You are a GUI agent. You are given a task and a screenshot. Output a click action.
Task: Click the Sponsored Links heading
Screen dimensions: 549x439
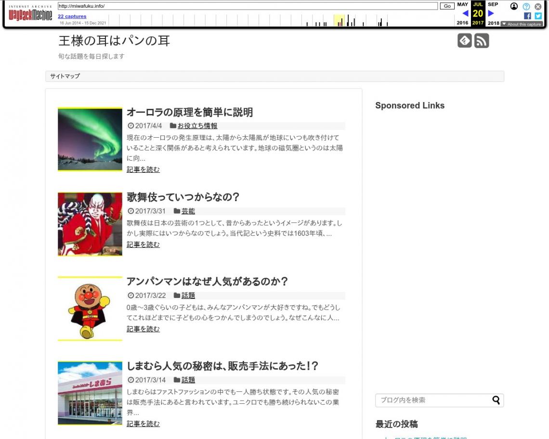(x=410, y=105)
